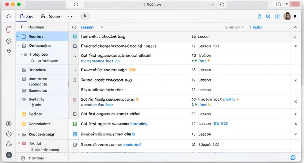304x163 pixels.
Task: Remove the 'Lesson 120' row with its X
Action: click(x=296, y=46)
